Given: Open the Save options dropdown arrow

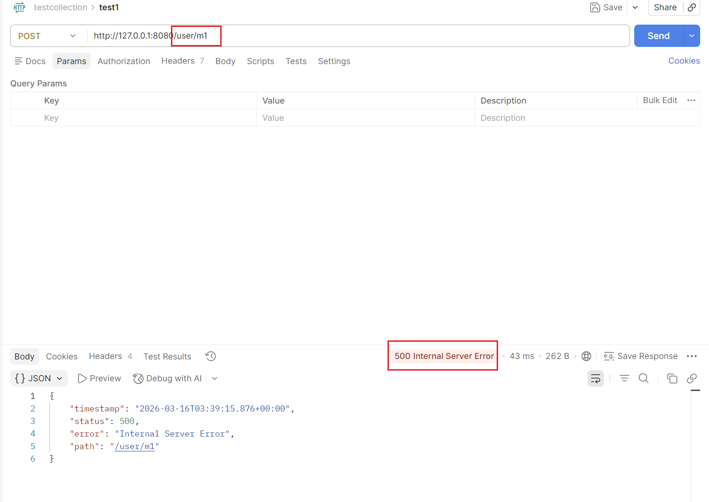Looking at the screenshot, I should tap(635, 7).
